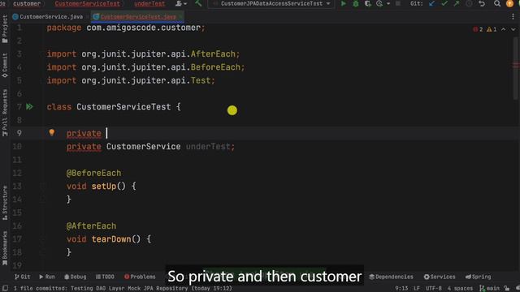Click cursor position 9:13 in status bar

point(401,289)
